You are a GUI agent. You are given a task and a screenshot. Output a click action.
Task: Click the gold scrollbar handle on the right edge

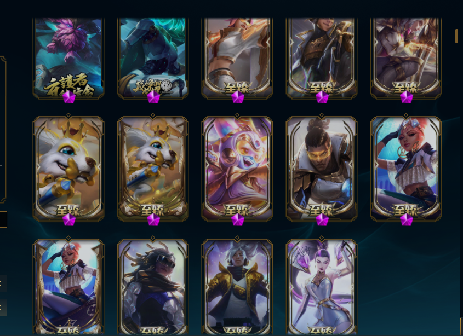tap(457, 36)
